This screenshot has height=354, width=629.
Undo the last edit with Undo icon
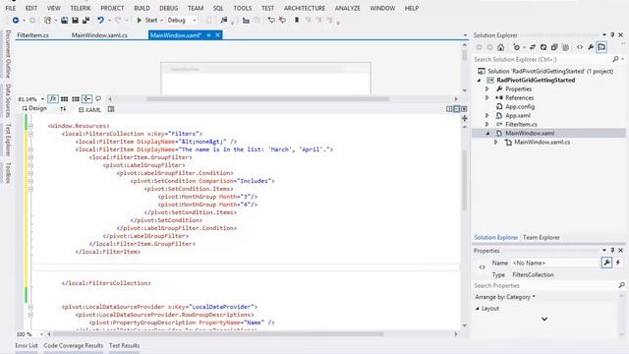point(100,20)
